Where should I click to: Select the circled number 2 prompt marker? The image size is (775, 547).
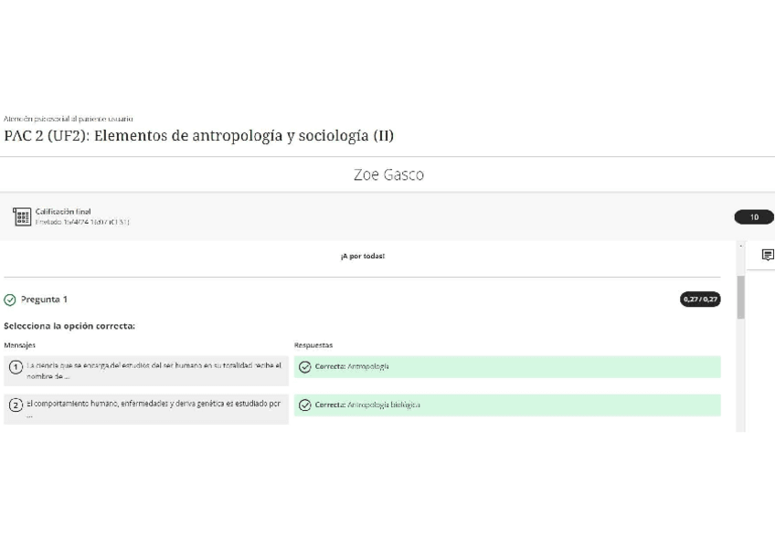pyautogui.click(x=16, y=405)
